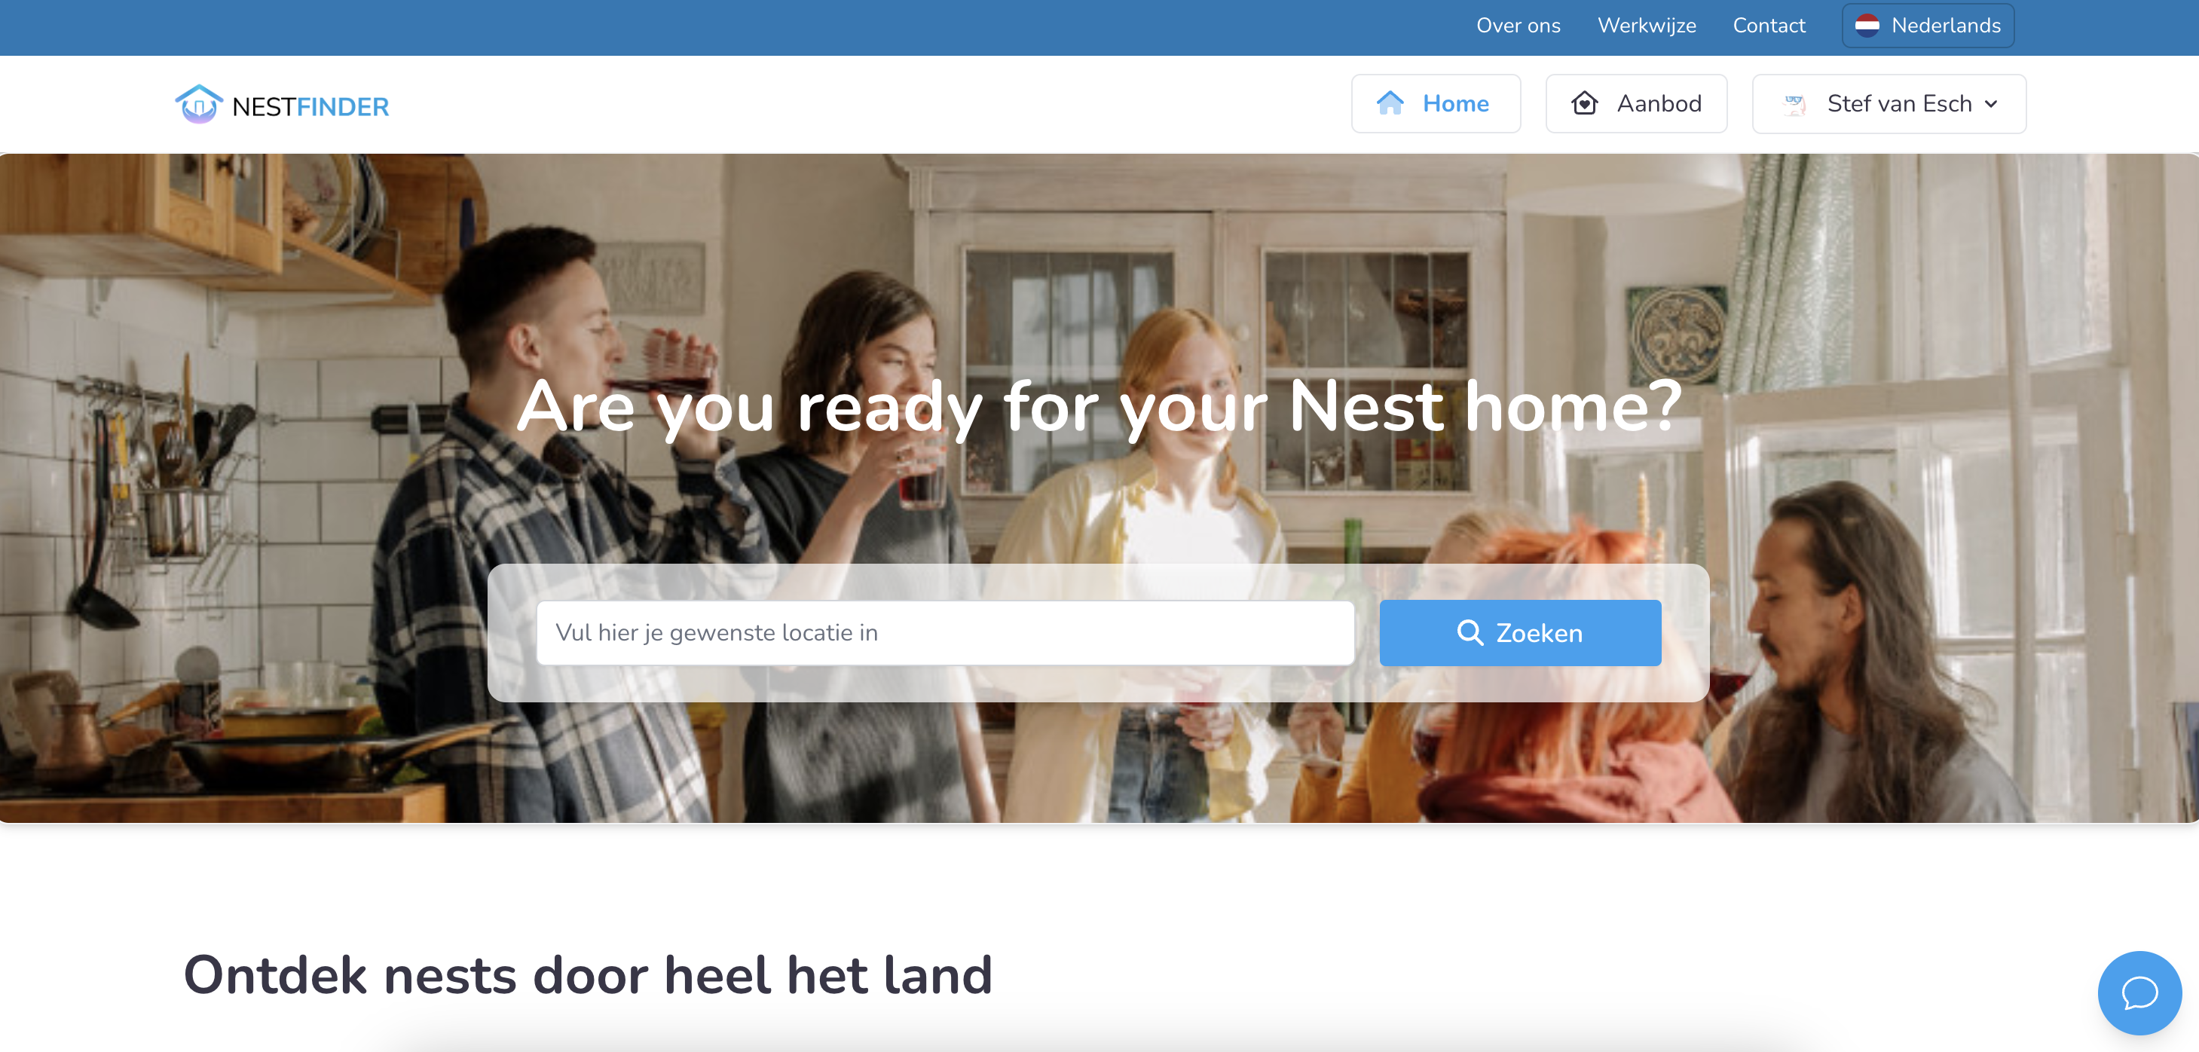
Task: Click the Stef van Esch avatar
Action: [x=1794, y=104]
